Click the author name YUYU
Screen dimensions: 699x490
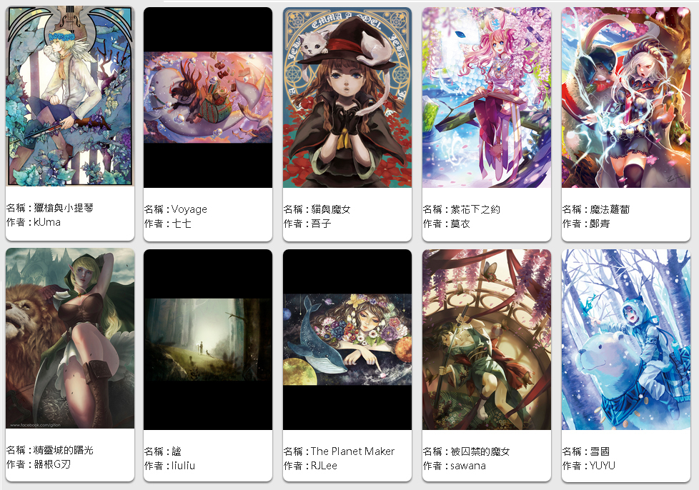pos(603,466)
